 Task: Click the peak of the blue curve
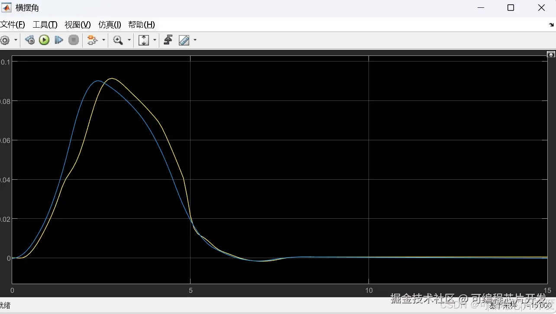pos(98,81)
